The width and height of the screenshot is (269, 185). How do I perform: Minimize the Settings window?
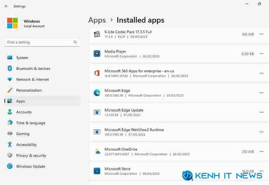click(x=247, y=4)
